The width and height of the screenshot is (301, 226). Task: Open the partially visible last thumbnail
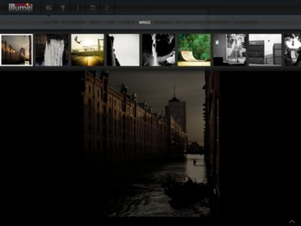coord(293,50)
